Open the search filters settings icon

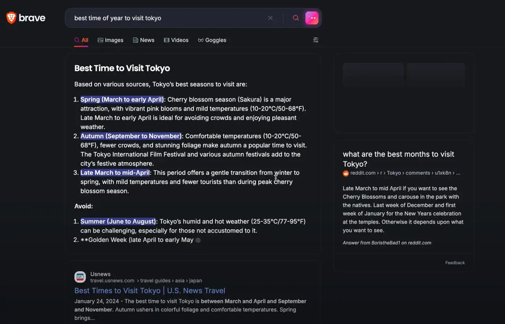316,40
